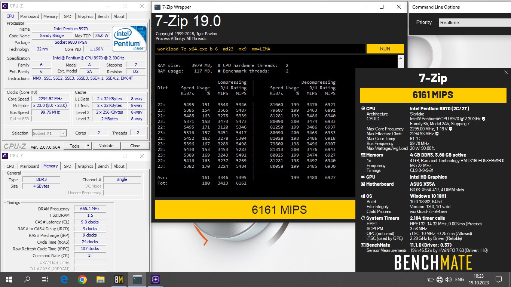Open the Tools dropdown arrow in CPU-Z
511x287 pixels.
[x=88, y=146]
